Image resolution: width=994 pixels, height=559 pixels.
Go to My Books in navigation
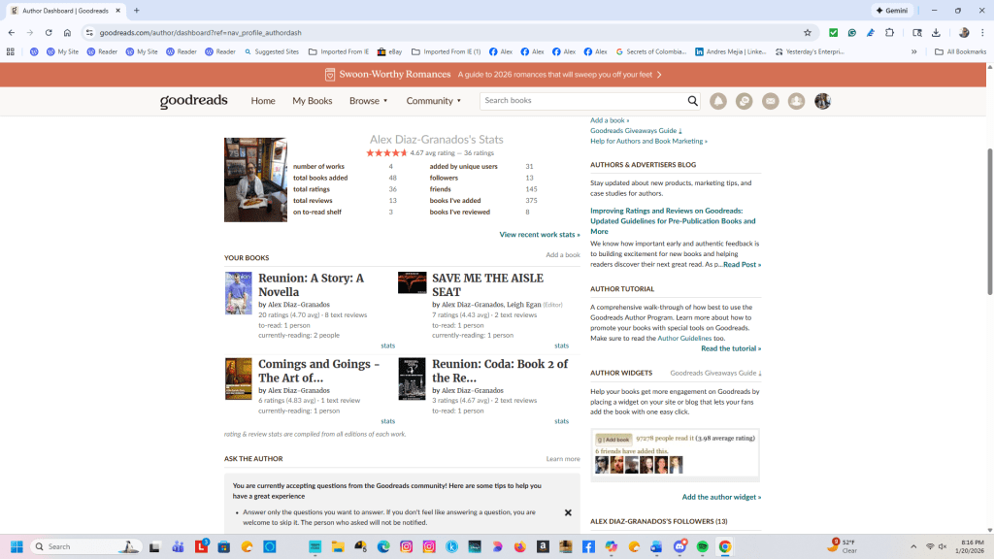pyautogui.click(x=313, y=101)
